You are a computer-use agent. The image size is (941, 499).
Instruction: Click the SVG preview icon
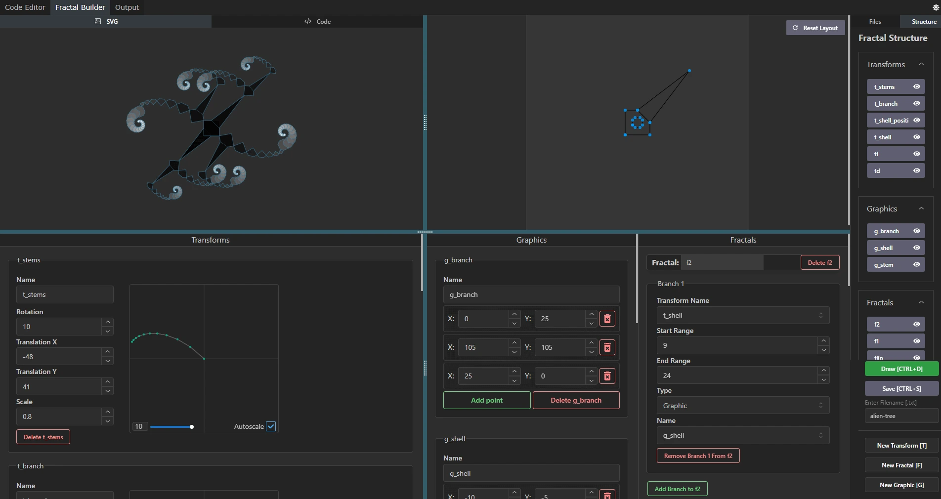coord(98,22)
